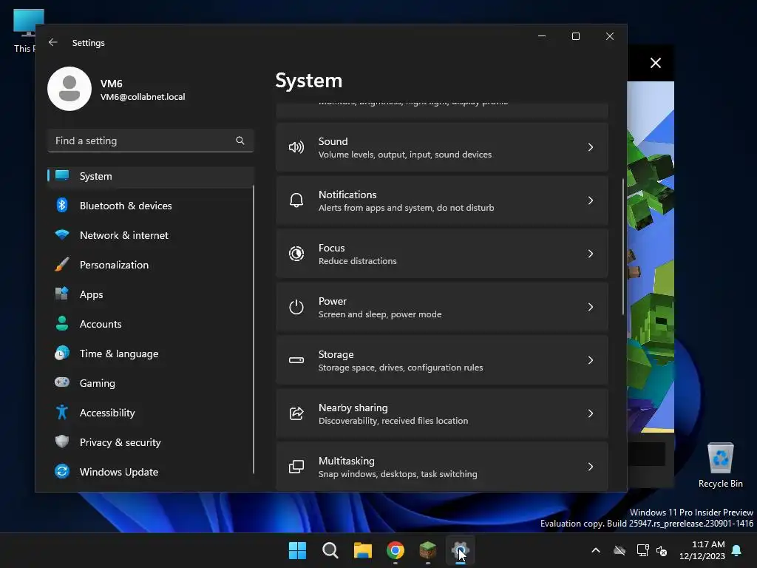The height and width of the screenshot is (568, 757).
Task: Click the Notifications bell icon
Action: click(296, 200)
